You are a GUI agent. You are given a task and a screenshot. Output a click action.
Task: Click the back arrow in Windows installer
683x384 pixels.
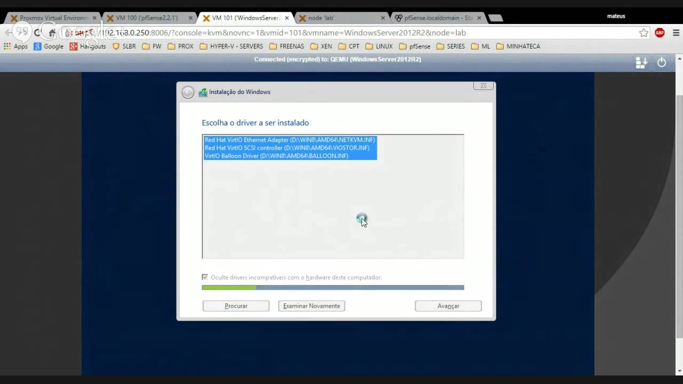tap(188, 92)
